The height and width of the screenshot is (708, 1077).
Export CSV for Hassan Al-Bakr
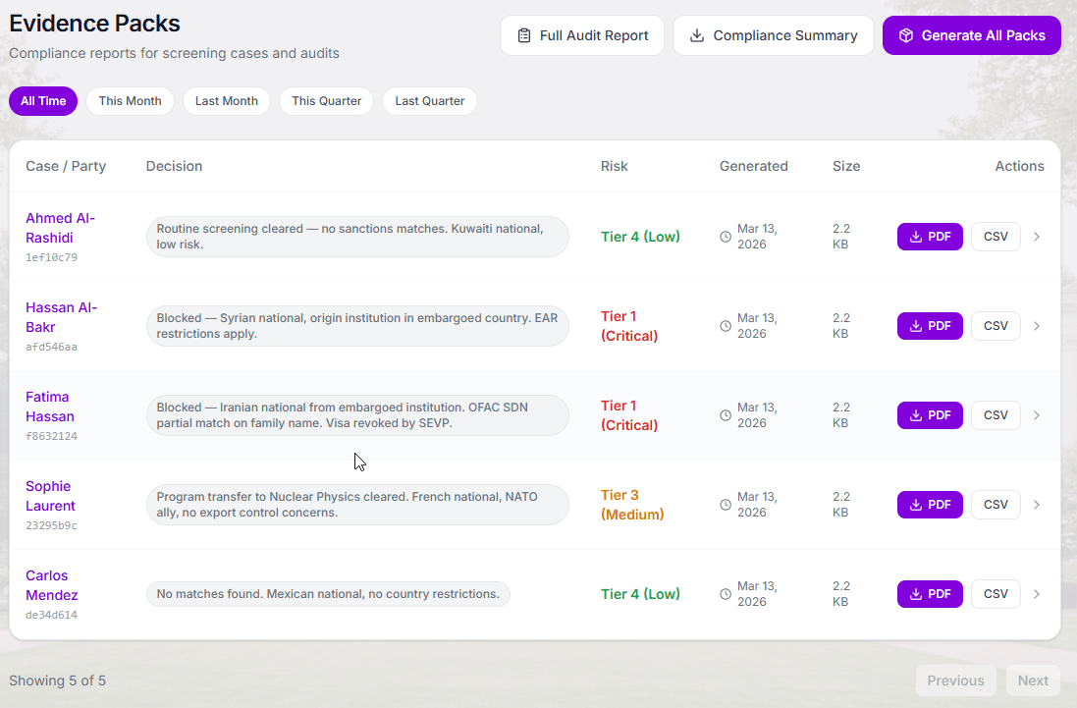996,326
